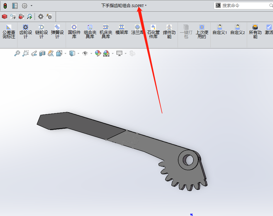Click Edit Appearance color ball icon
Viewport: 273px width, 216px height.
pos(98,53)
